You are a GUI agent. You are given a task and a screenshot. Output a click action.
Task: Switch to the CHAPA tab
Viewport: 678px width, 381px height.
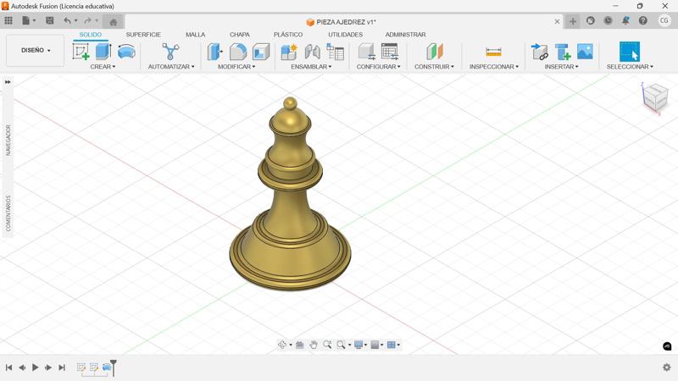[239, 35]
